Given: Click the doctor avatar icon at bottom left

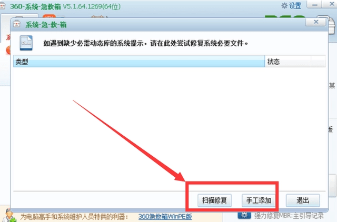Looking at the screenshot, I should (9, 215).
